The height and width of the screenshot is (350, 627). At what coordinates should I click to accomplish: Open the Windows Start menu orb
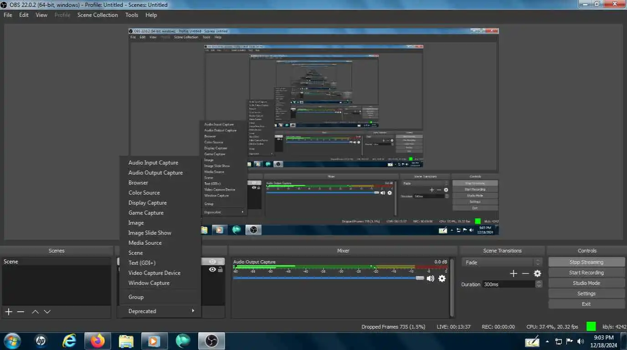pos(12,341)
